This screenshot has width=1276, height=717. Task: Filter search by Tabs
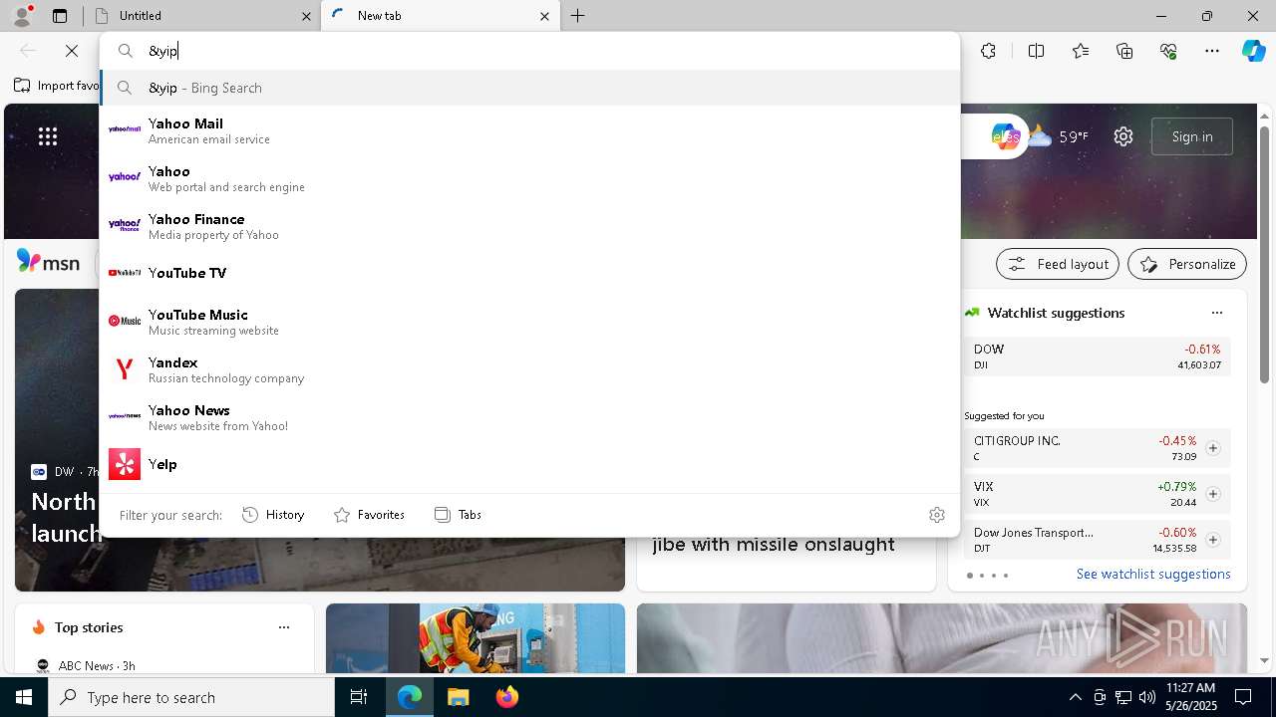click(458, 515)
